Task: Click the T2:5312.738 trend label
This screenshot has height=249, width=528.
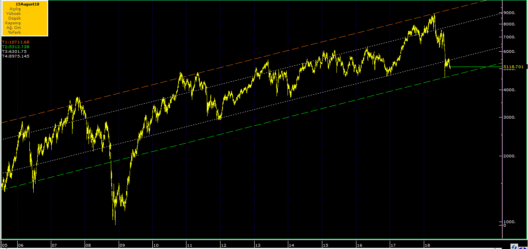Action: (16, 47)
